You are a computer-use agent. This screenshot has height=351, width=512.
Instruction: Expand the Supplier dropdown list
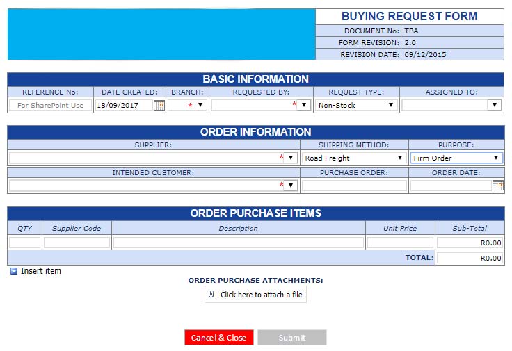coord(291,158)
